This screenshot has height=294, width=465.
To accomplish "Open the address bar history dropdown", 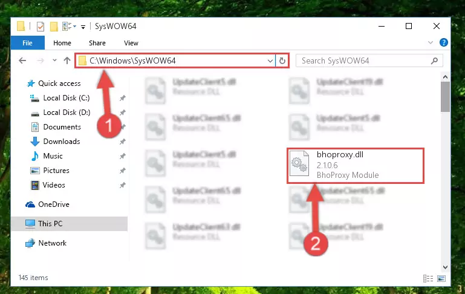I will [x=270, y=61].
